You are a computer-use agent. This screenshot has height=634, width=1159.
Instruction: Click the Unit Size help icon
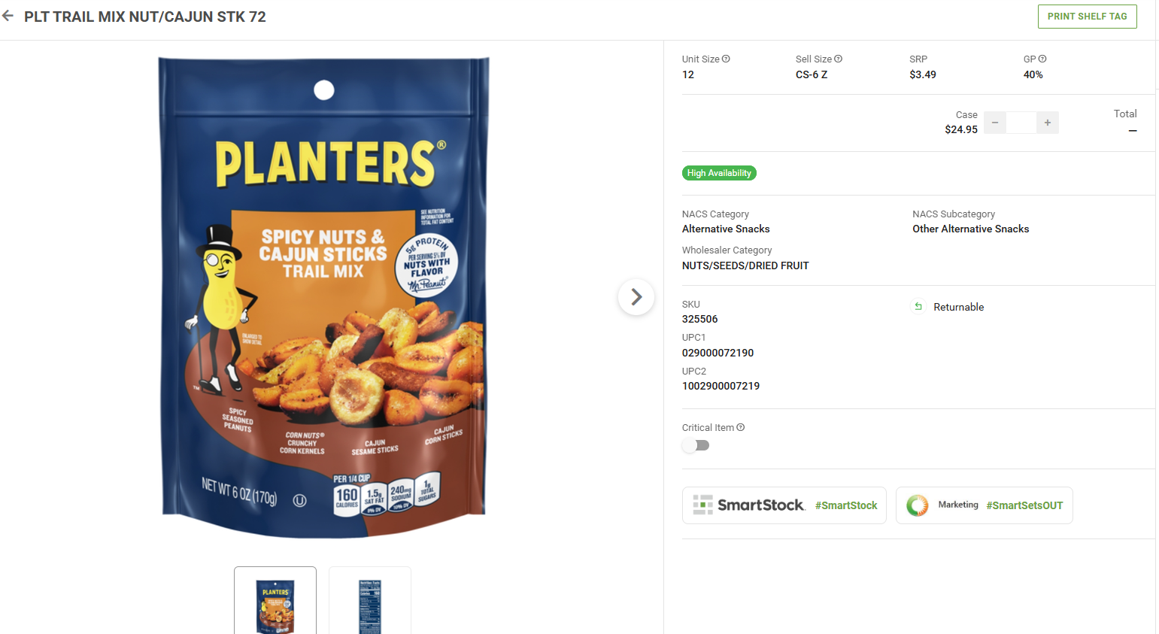[x=726, y=59]
